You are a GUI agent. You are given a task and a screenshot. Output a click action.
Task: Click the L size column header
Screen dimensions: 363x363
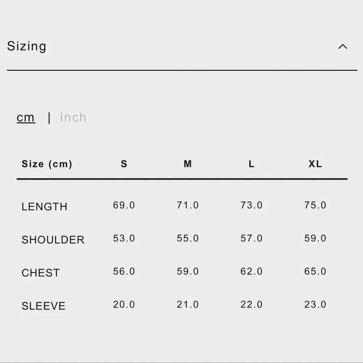pyautogui.click(x=251, y=164)
